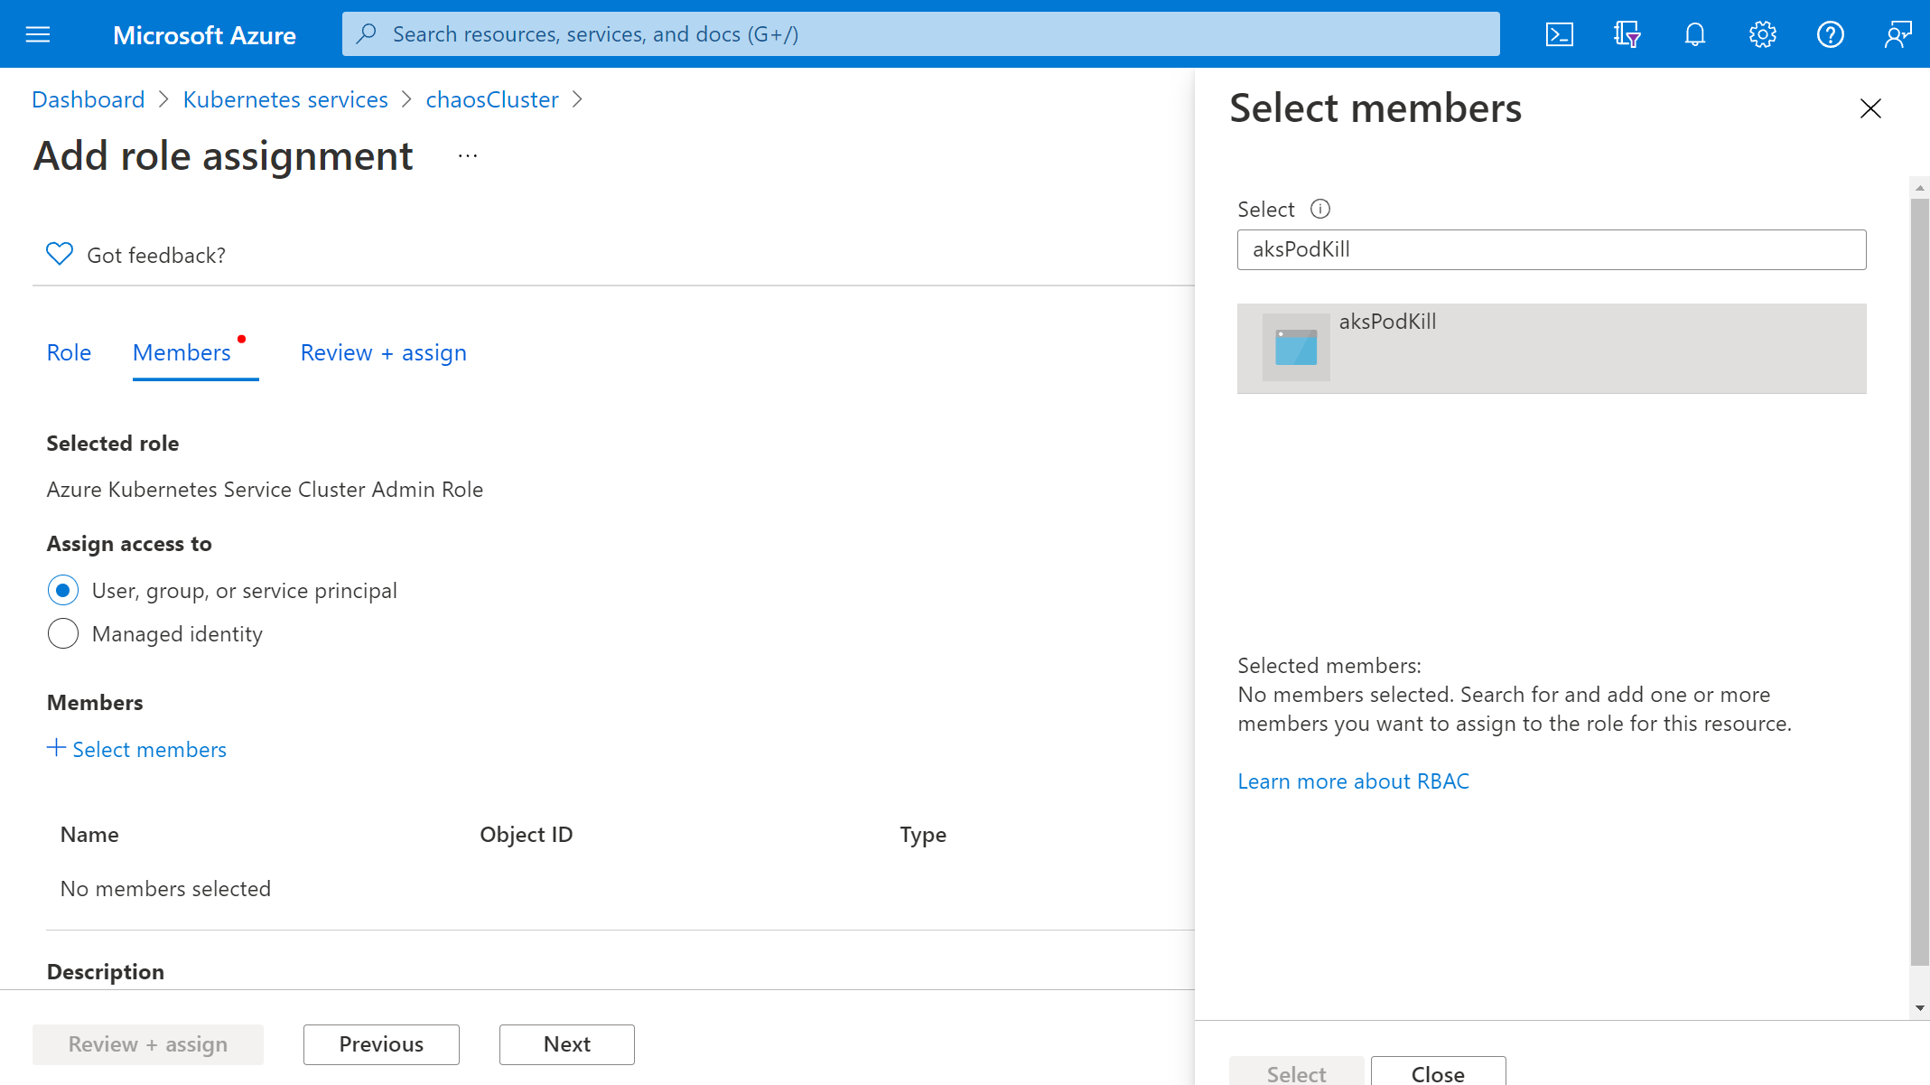Click the Cloud Shell terminal icon

[x=1559, y=33]
